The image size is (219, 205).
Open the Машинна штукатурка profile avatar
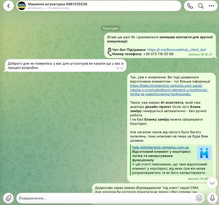point(22,6)
